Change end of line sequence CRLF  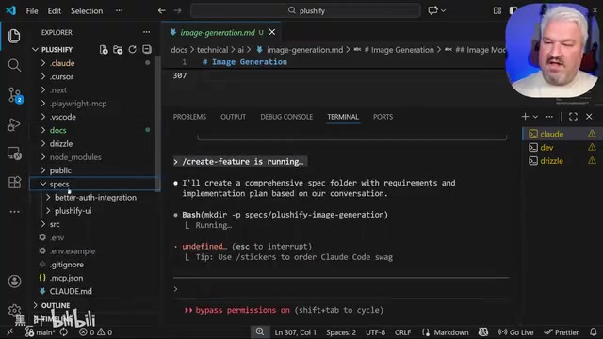tap(402, 332)
